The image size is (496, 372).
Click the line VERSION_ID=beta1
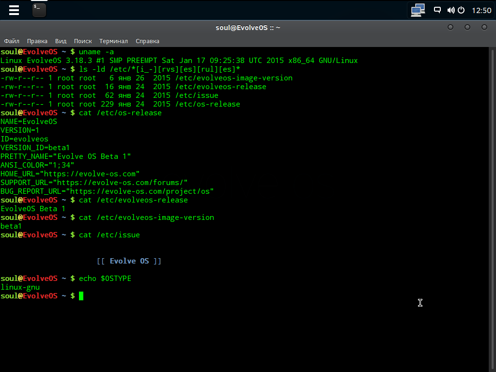[x=35, y=148]
